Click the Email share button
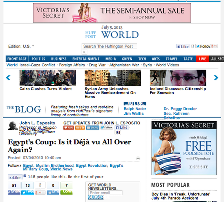This screenshot has width=224, height=202. click(53, 192)
